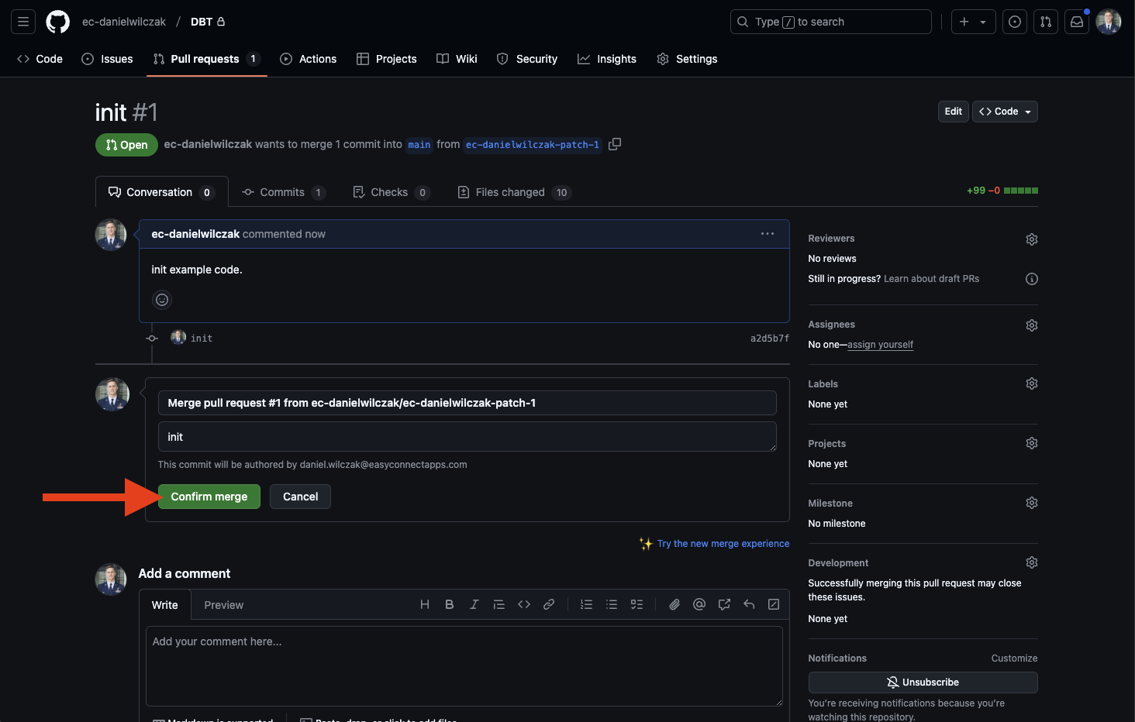1135x722 pixels.
Task: Cancel the merge
Action: point(300,497)
